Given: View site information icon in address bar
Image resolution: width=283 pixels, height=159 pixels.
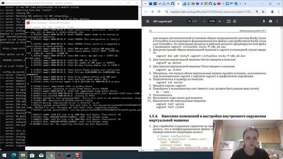Looking at the screenshot, I should pos(167,11).
